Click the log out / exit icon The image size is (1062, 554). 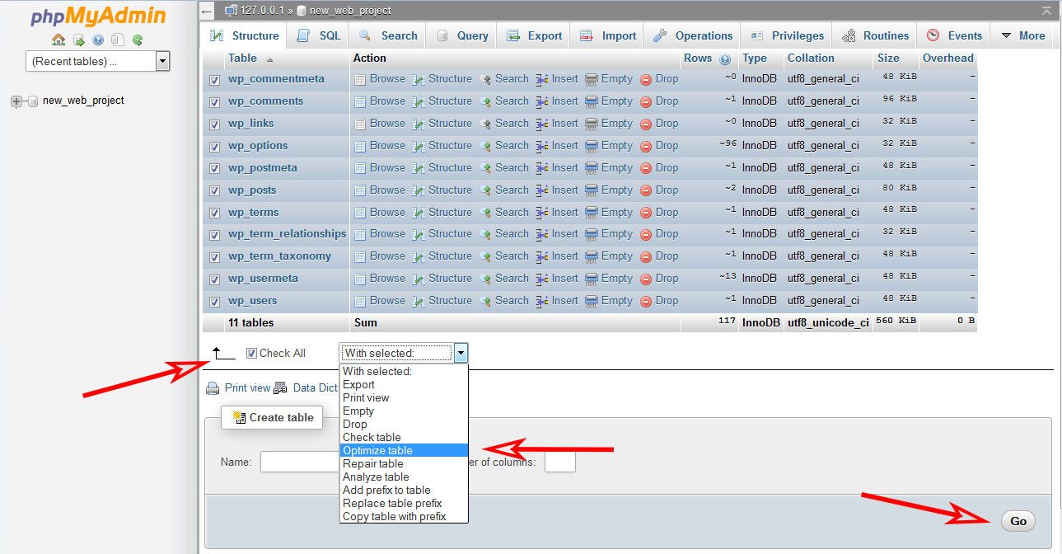pos(78,39)
